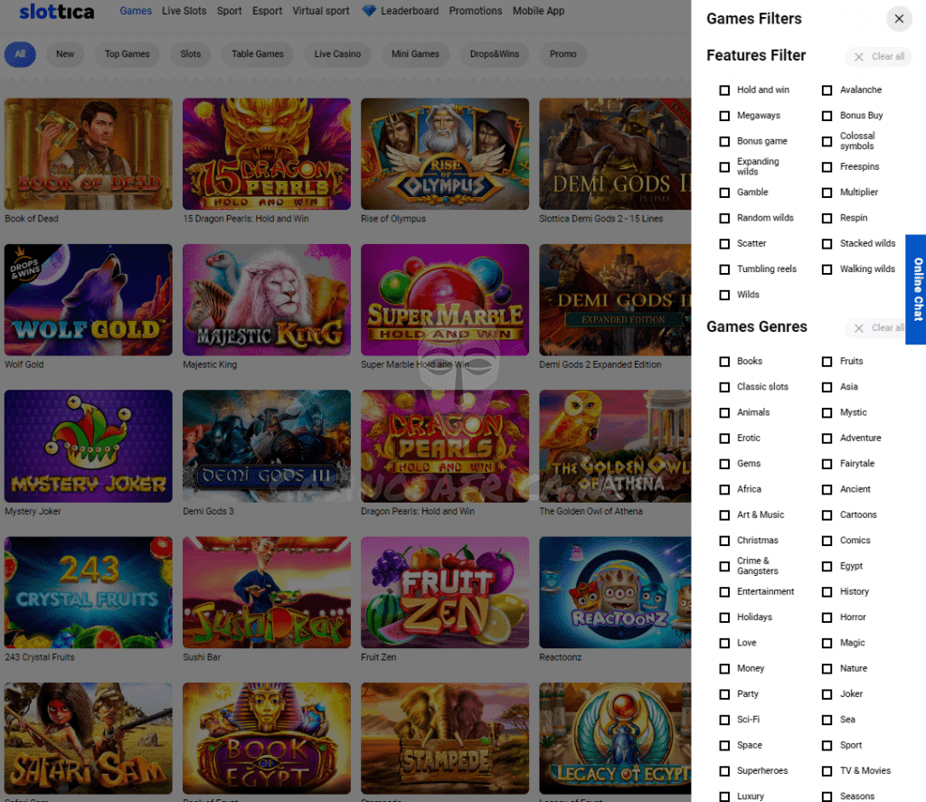
Task: Check the TV & Movies genre
Action: (827, 771)
